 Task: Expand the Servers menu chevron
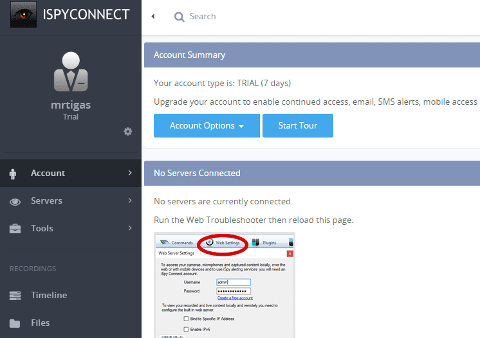130,200
